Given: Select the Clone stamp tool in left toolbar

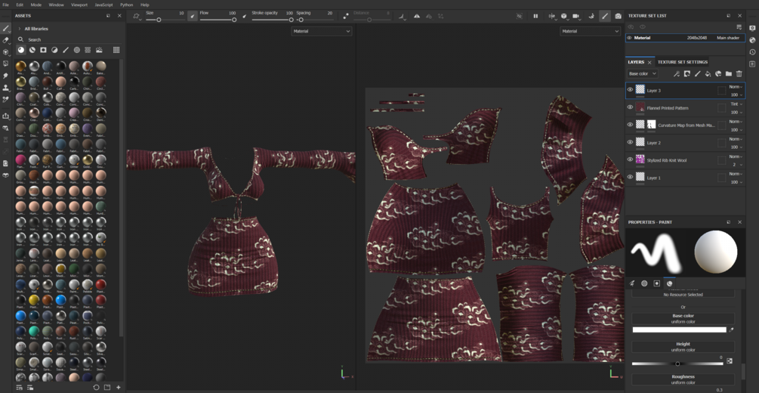Looking at the screenshot, I should [x=6, y=88].
